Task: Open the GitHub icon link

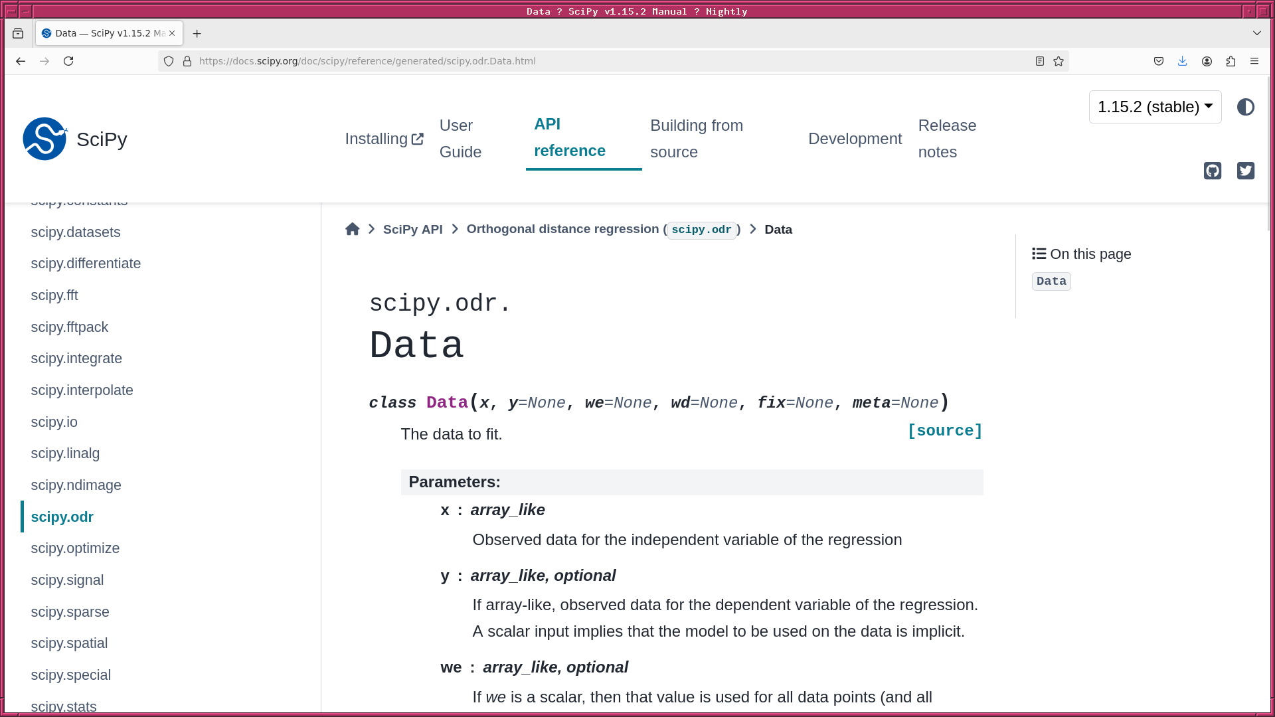Action: pyautogui.click(x=1213, y=171)
